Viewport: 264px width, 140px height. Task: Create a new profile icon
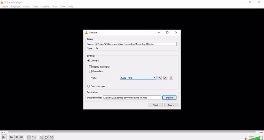point(171,78)
